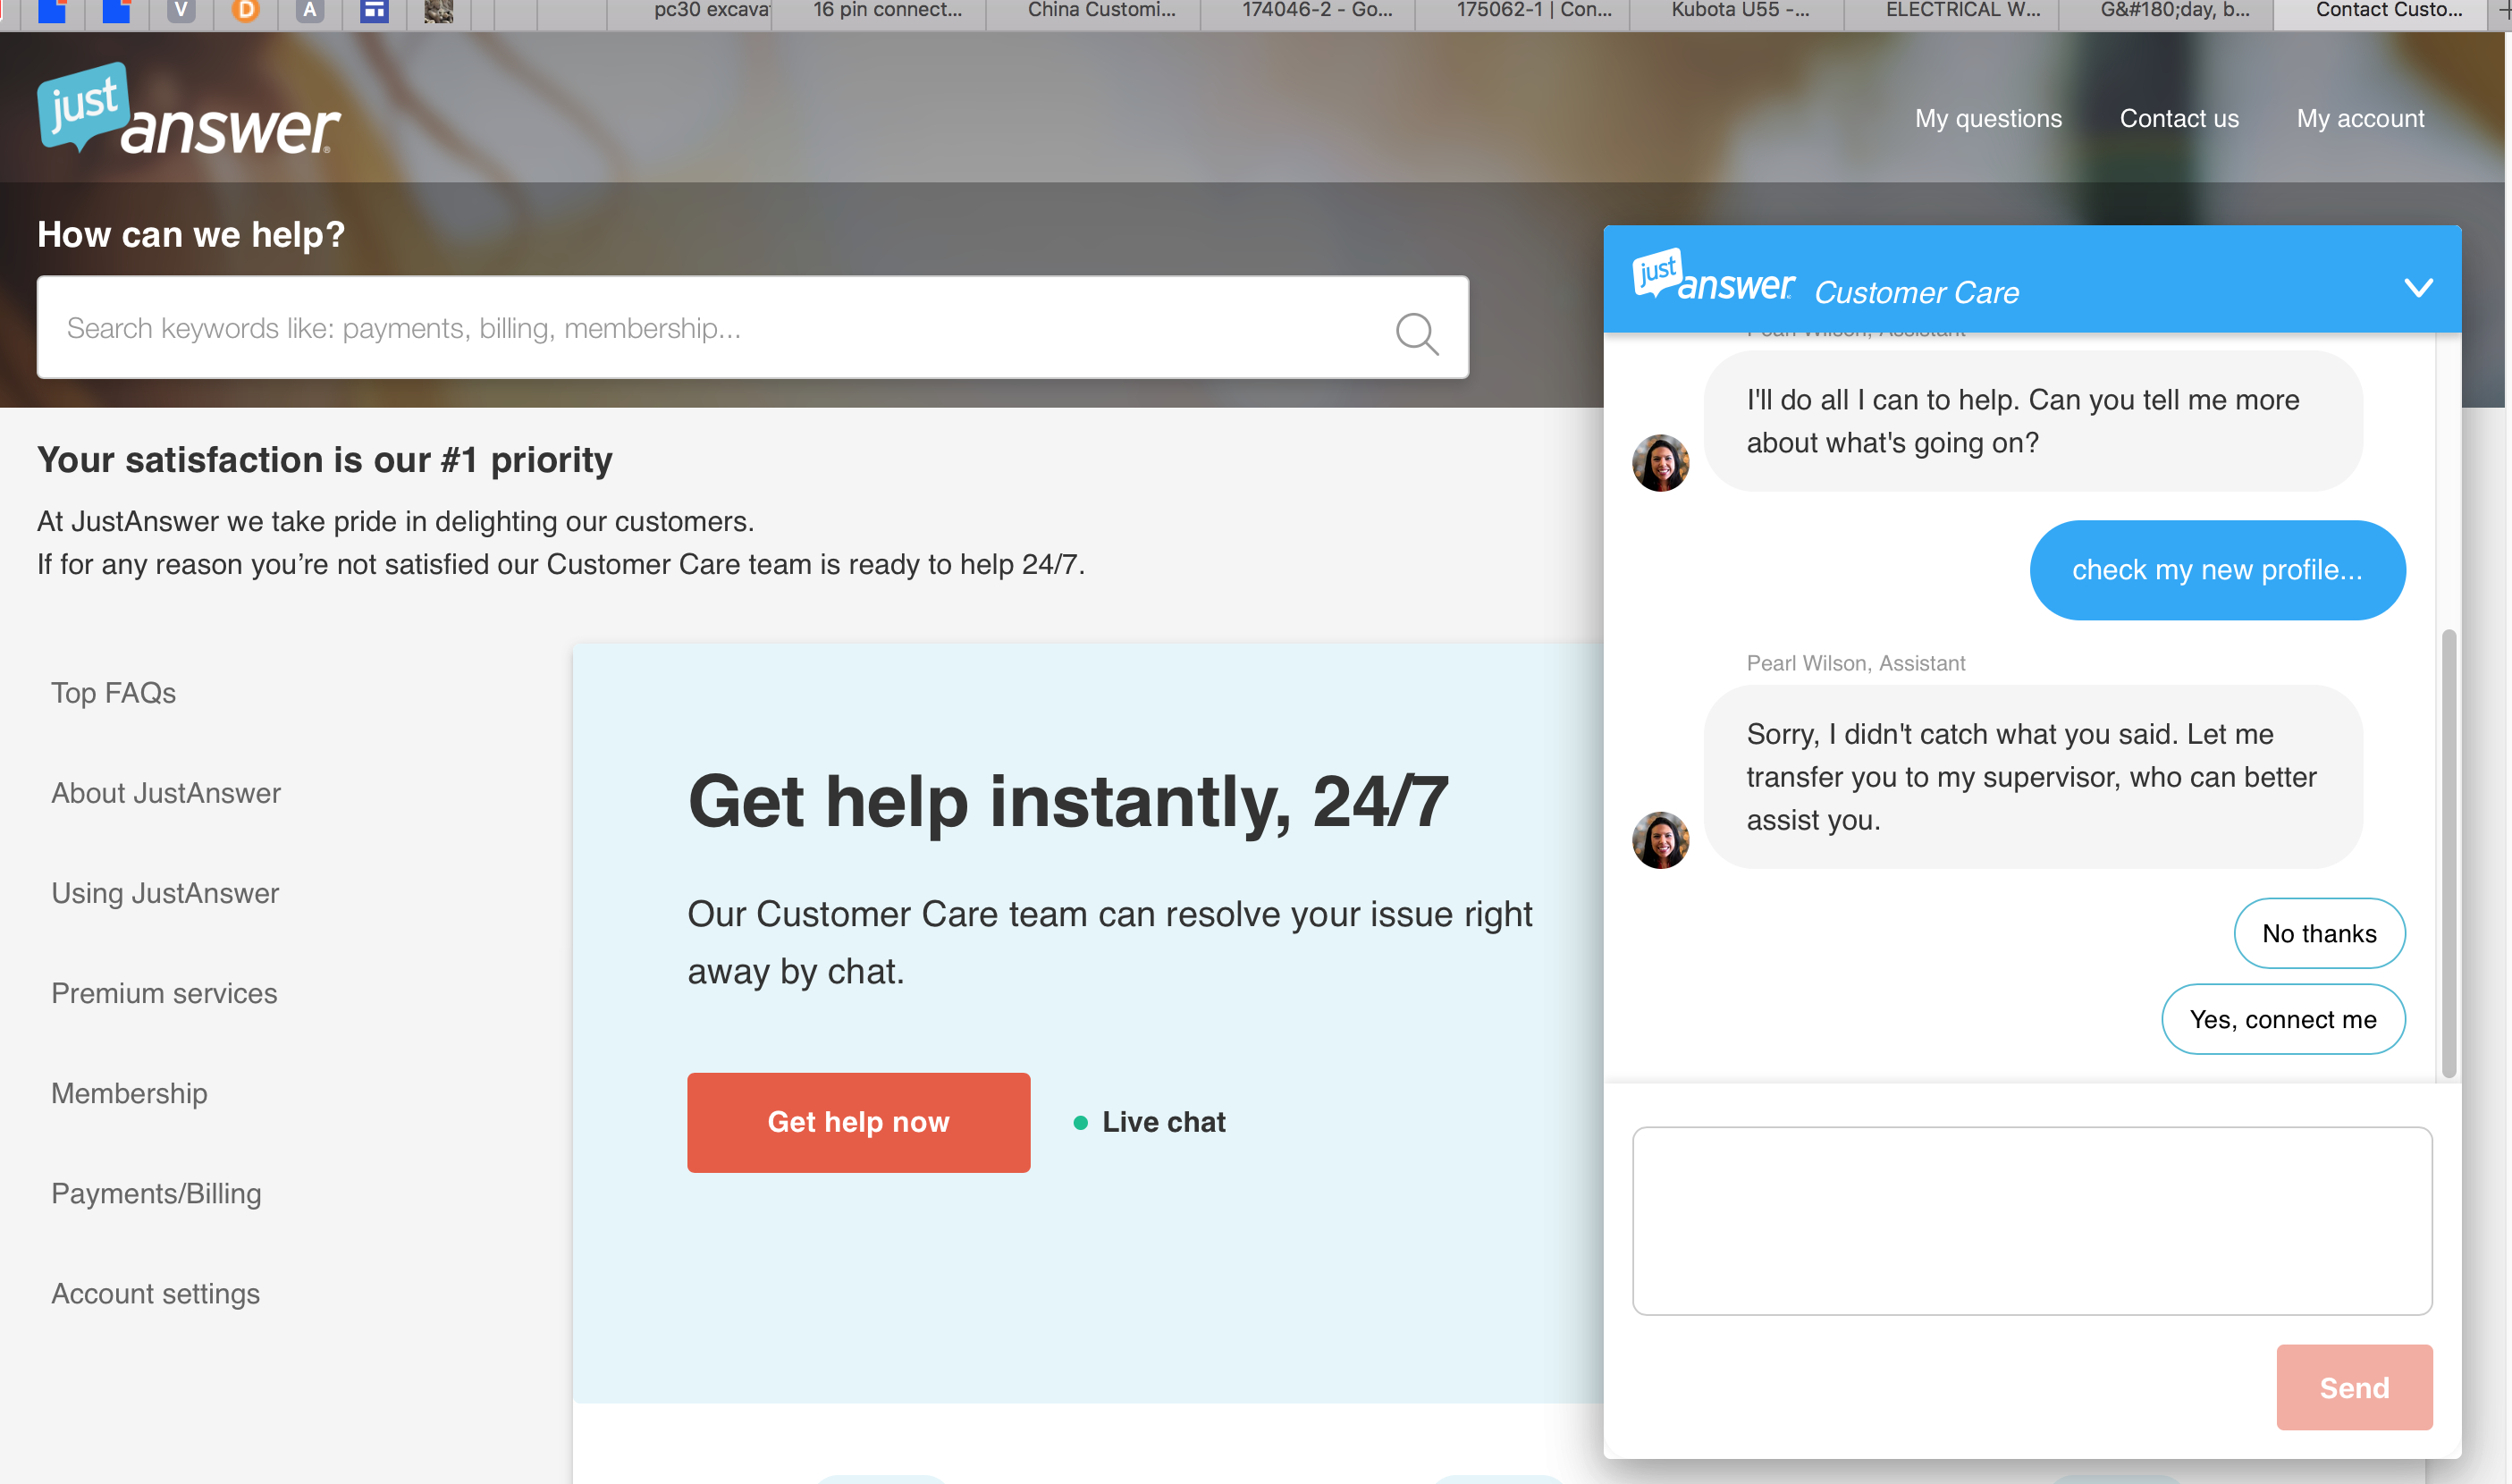Open the tab with the gray A favicon

[x=310, y=11]
